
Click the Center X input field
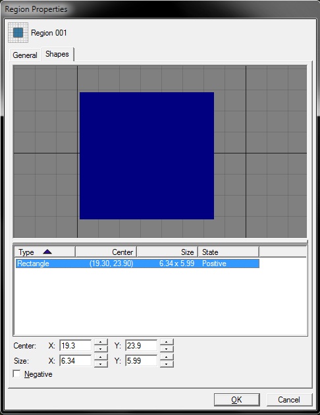[x=76, y=346]
